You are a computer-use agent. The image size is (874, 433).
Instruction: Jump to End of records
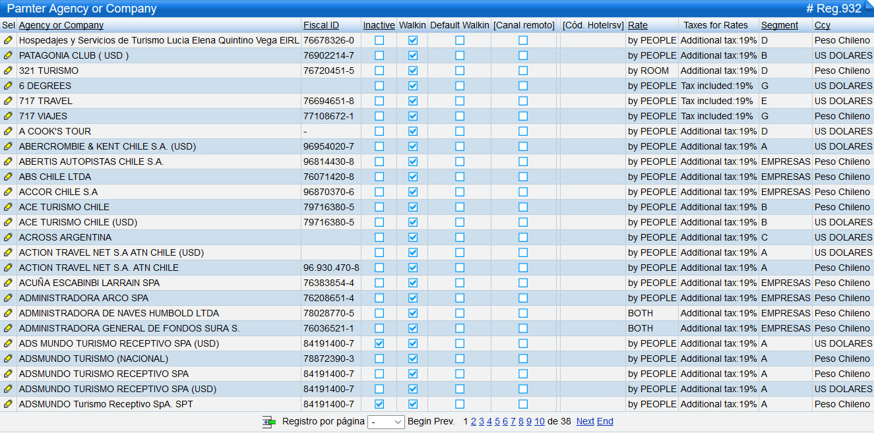[x=605, y=422]
